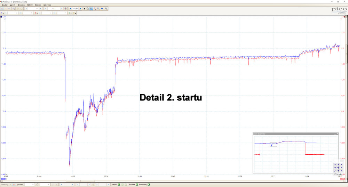Viewport: 348px width, 187px height.
Task: Open the Spouštěč trigger mode dropdown
Action: 33,185
